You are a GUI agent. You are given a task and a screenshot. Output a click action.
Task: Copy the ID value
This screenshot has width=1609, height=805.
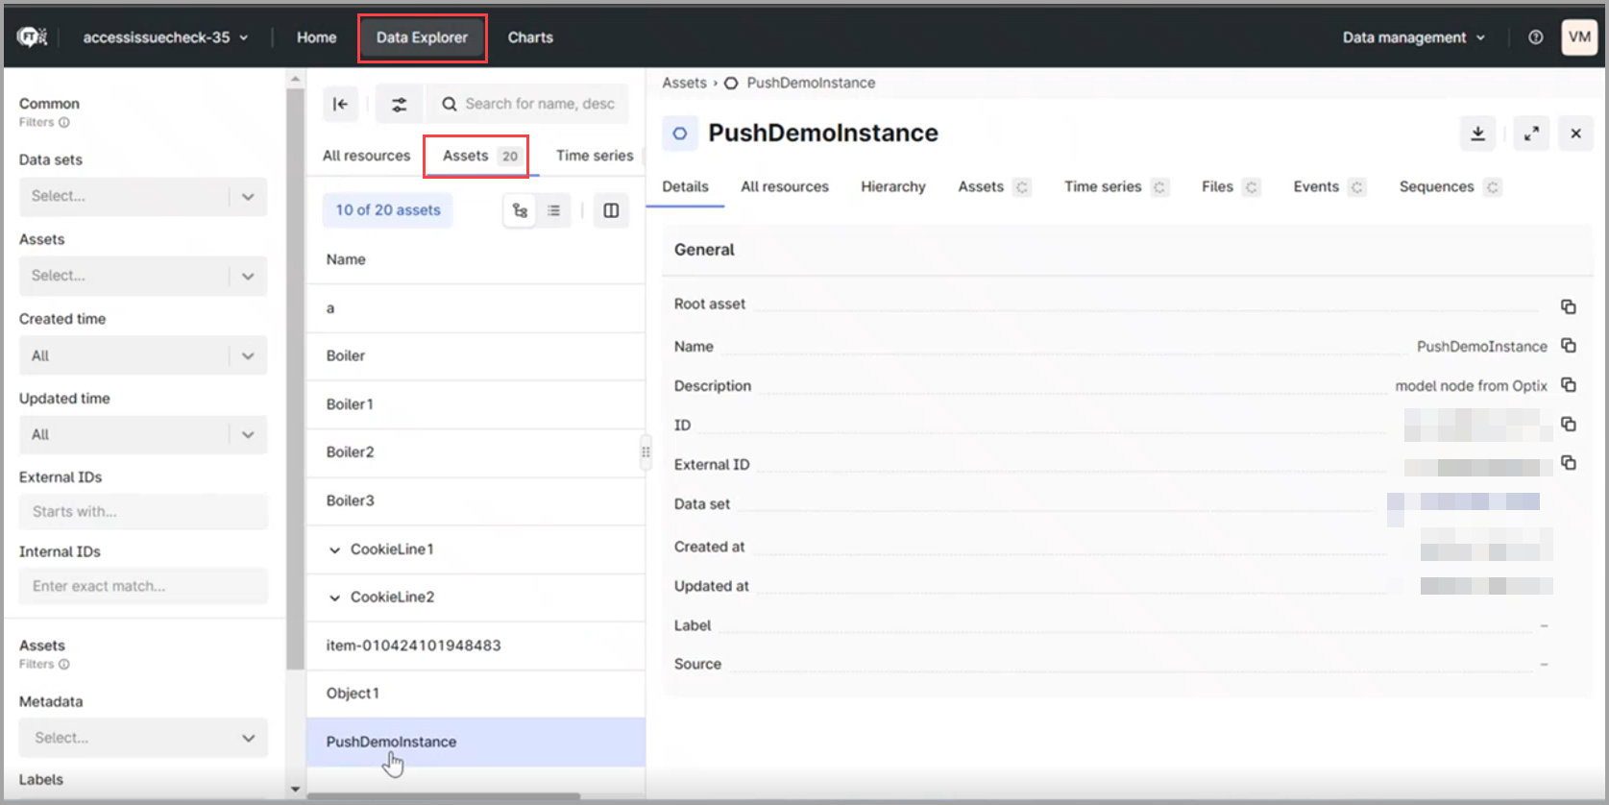(x=1569, y=424)
